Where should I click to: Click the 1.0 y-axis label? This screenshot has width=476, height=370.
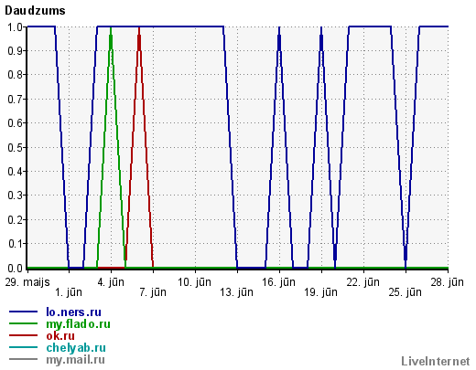click(x=15, y=27)
